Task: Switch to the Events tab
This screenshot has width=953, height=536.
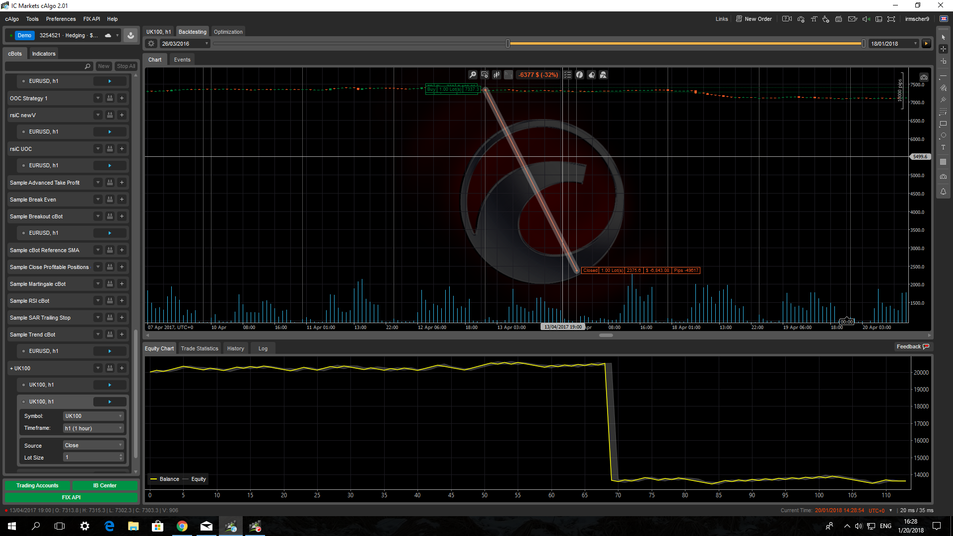Action: pos(182,60)
